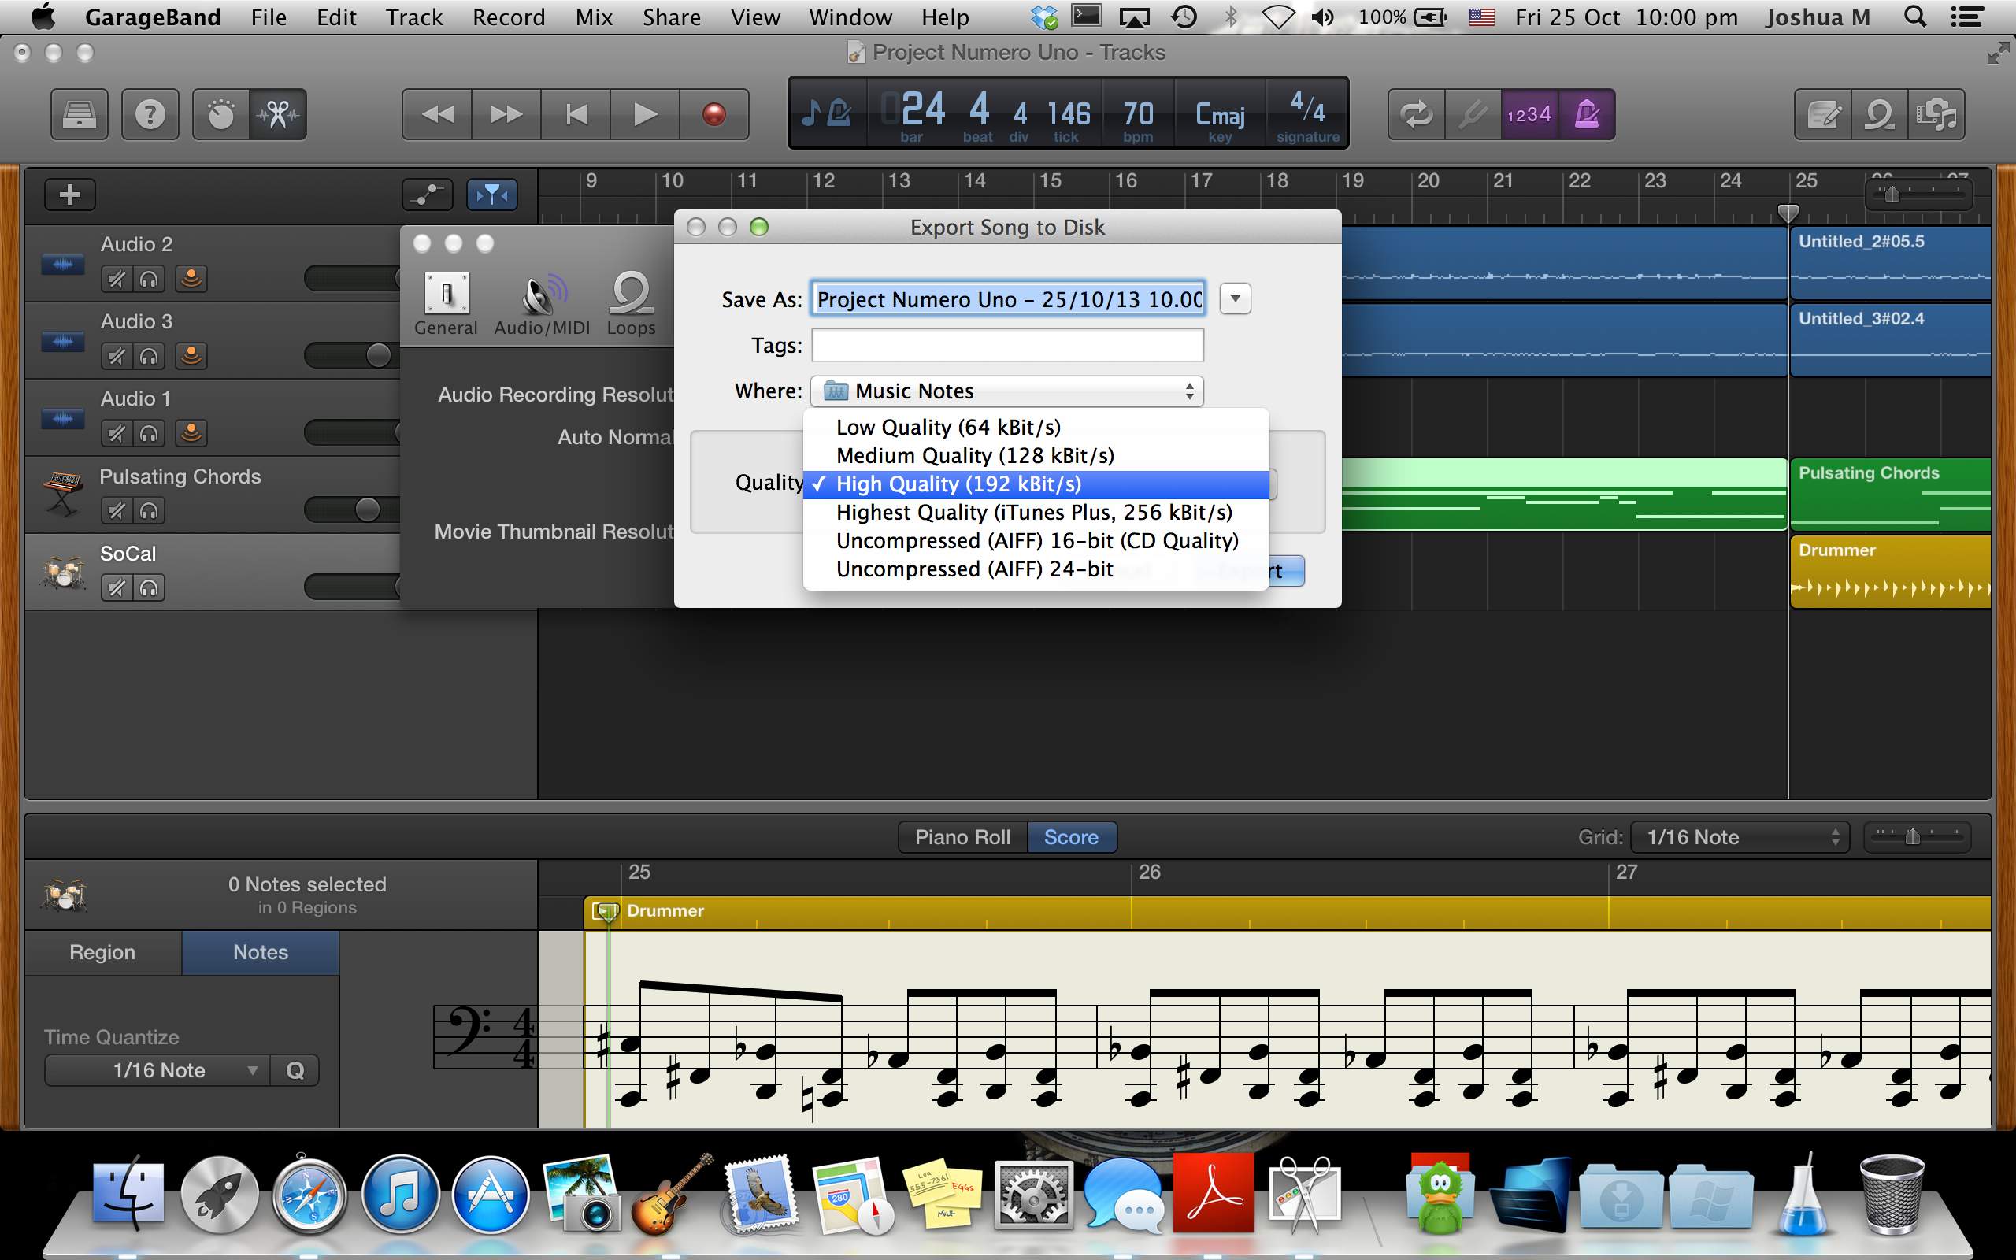Screen dimensions: 2016x1260
Task: Toggle the metronome click button
Action: 1586,114
